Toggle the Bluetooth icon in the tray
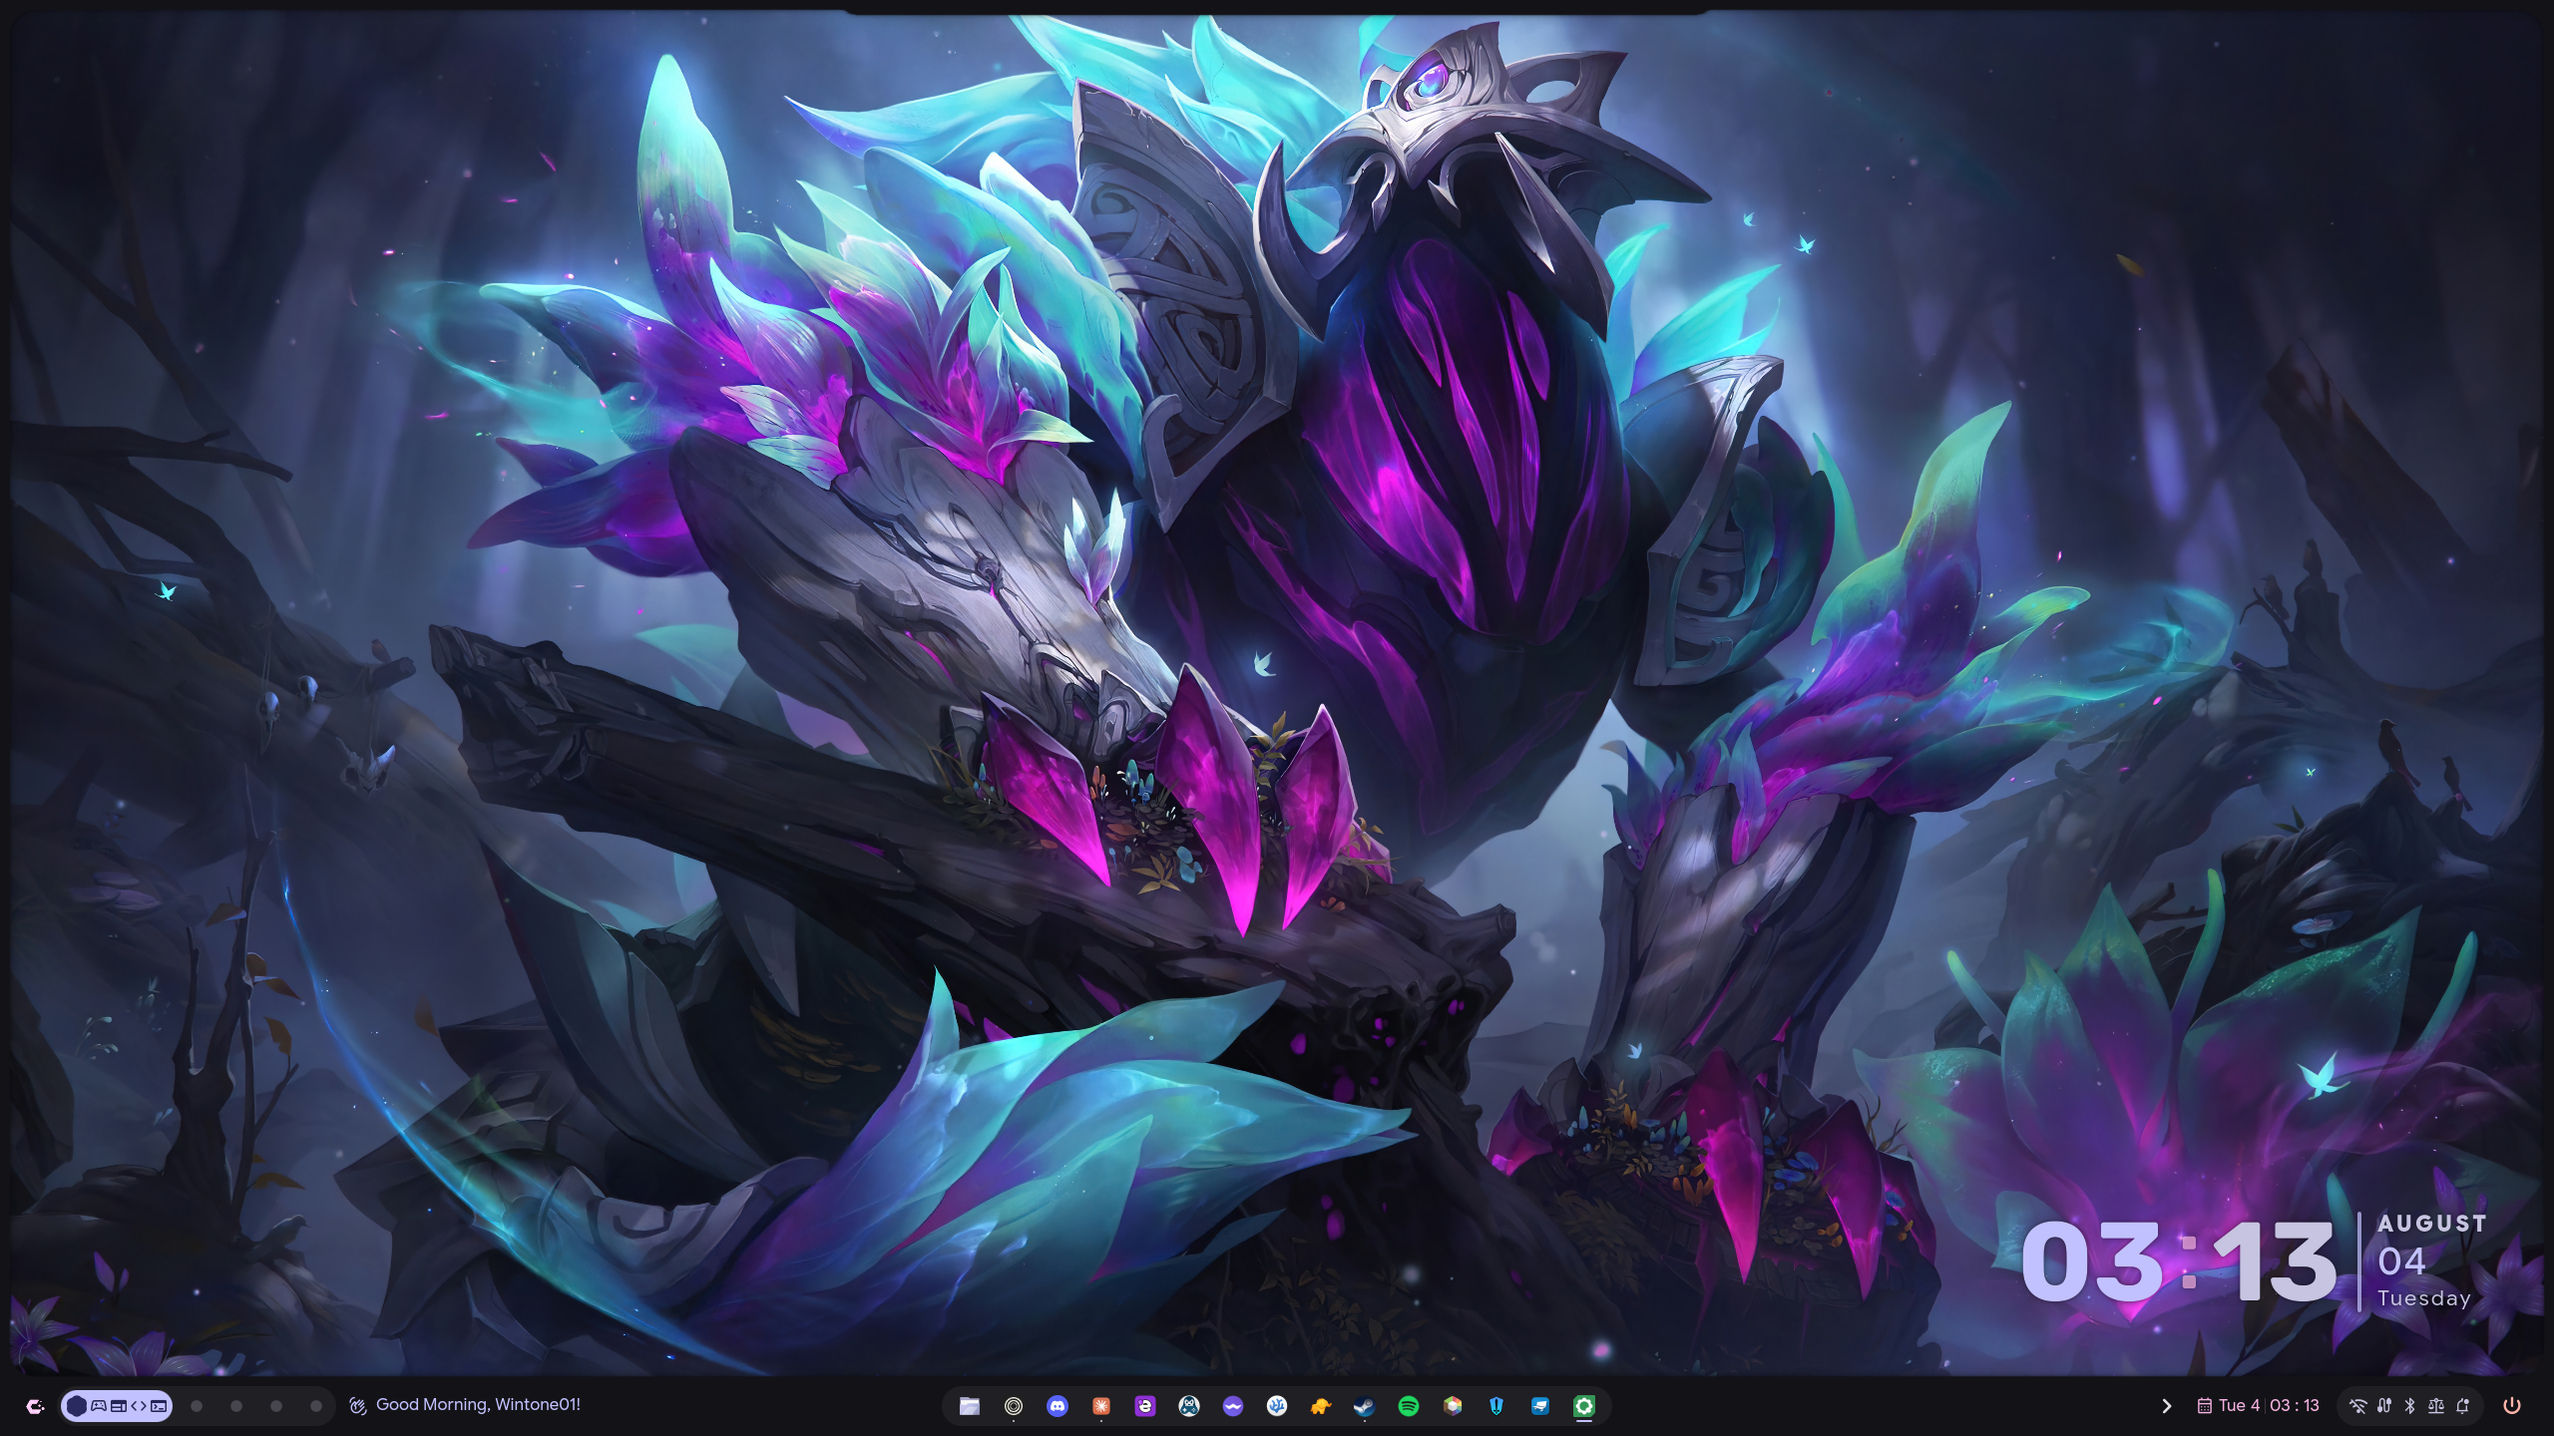 tap(2409, 1406)
